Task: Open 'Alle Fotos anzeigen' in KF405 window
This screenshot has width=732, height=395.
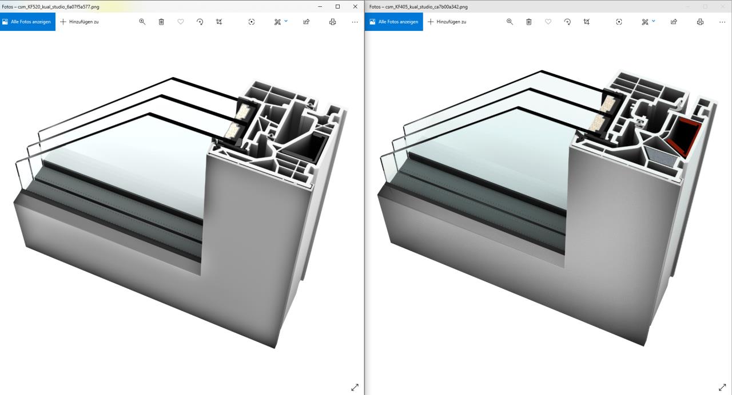Action: coord(394,22)
